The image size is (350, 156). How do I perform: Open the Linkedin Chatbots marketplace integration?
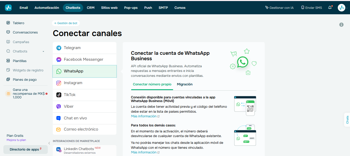click(85, 151)
